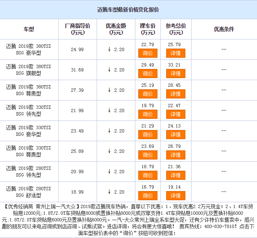Select 迈腾 2019款 380TSI DSG 尊贵型 model name
This screenshot has width=257, height=238.
click(x=28, y=90)
